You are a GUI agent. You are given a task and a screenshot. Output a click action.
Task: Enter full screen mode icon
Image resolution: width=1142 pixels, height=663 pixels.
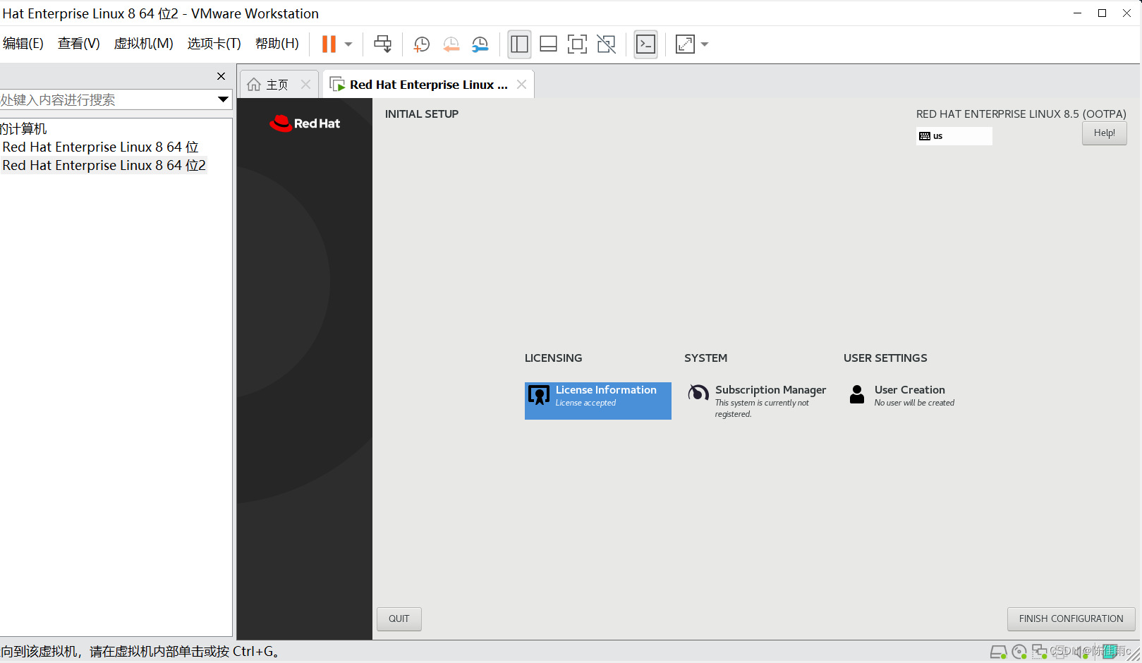pos(577,44)
